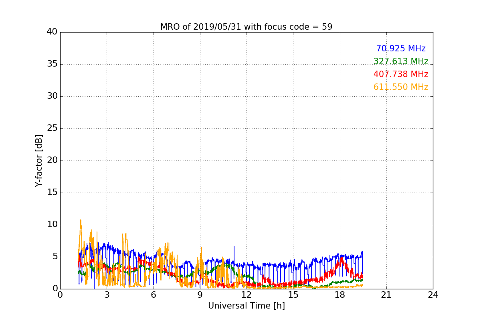This screenshot has width=481, height=321.
Task: Click the y-axis tick label 30
Action: click(52, 96)
